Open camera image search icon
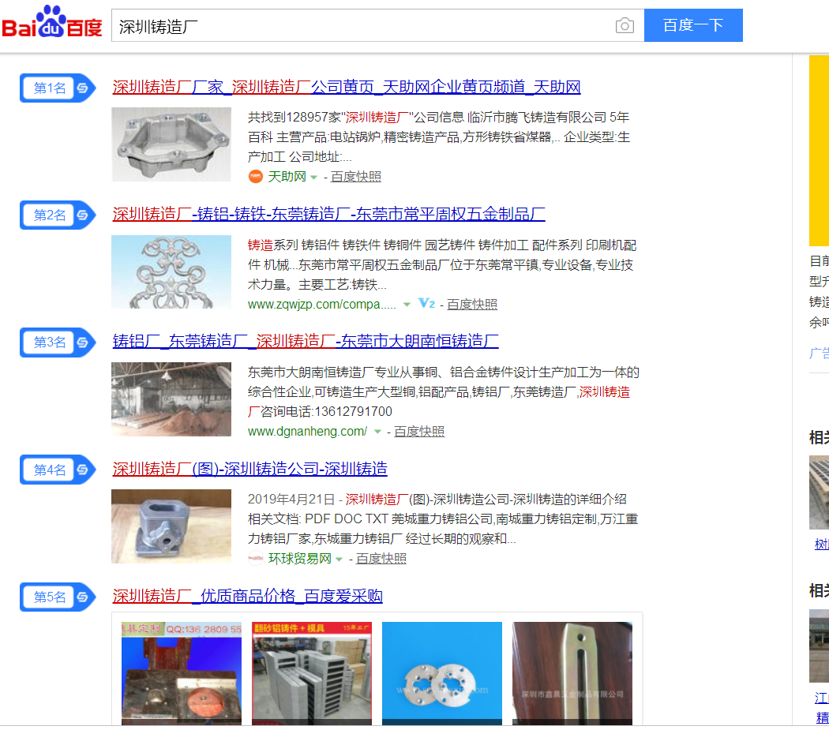The image size is (829, 730). (x=625, y=25)
